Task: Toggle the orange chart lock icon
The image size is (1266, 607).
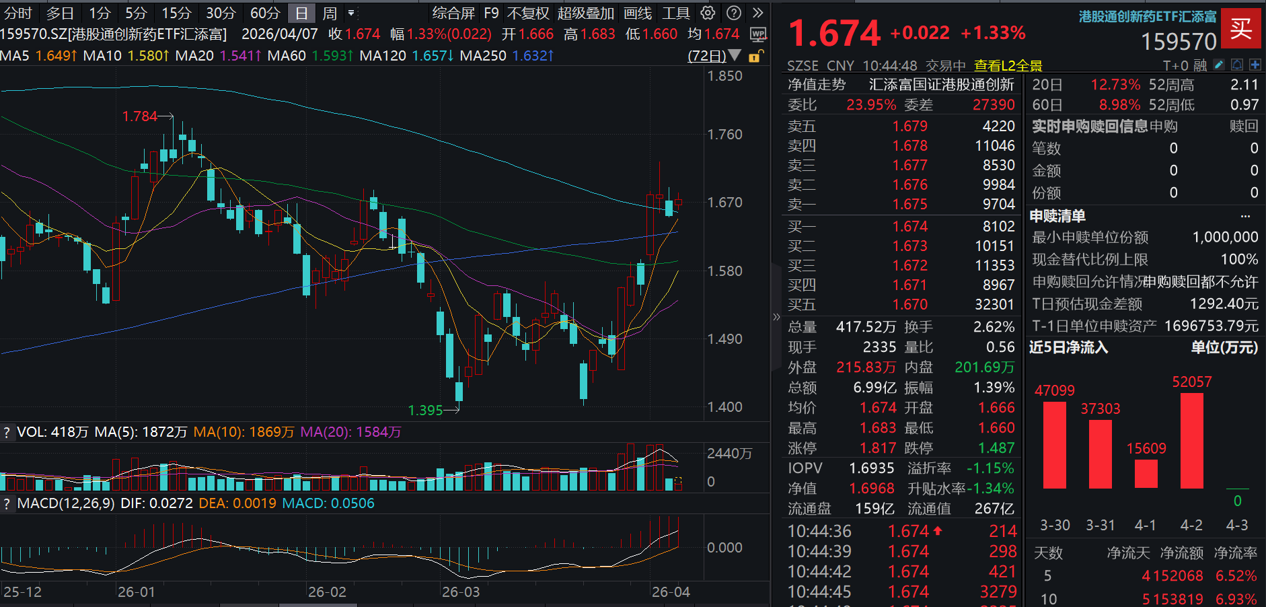Action: pyautogui.click(x=755, y=56)
